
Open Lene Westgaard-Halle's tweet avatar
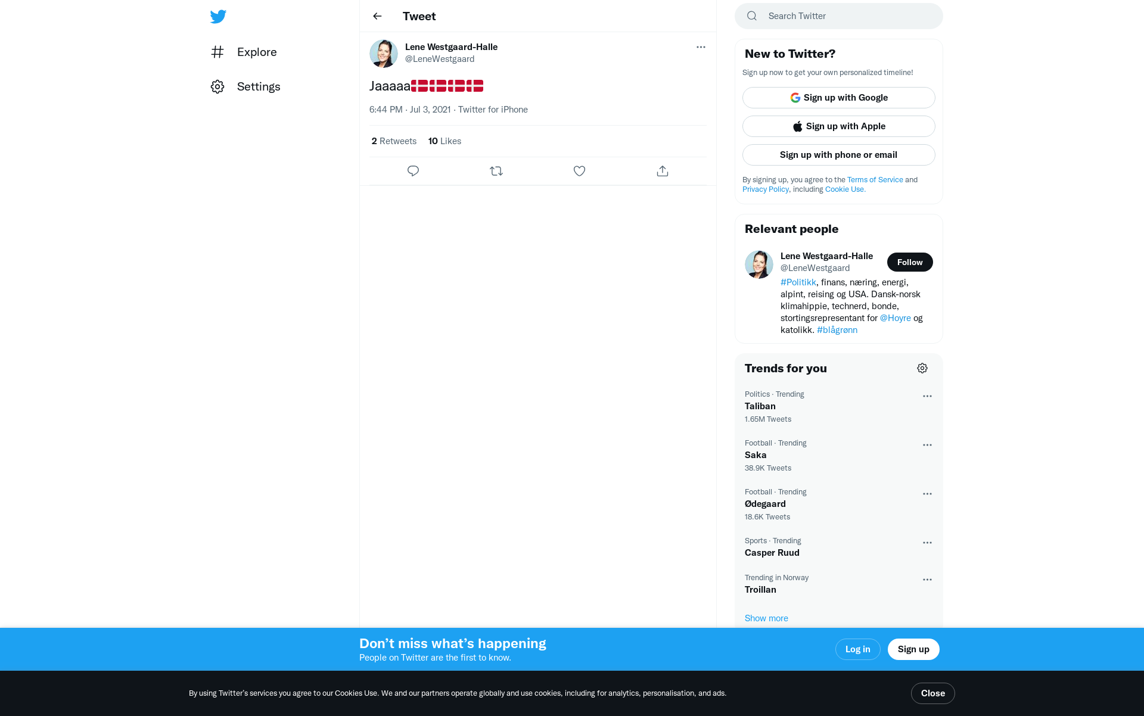[384, 54]
